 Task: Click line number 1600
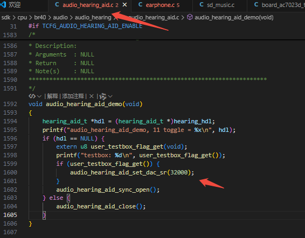[x=10, y=172]
